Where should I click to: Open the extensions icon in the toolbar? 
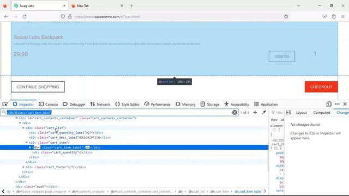pyautogui.click(x=334, y=16)
